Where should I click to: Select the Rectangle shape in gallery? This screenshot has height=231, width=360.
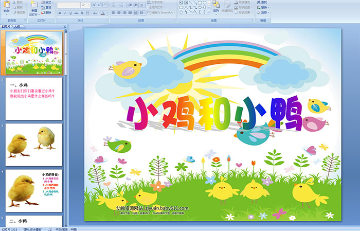200,3
